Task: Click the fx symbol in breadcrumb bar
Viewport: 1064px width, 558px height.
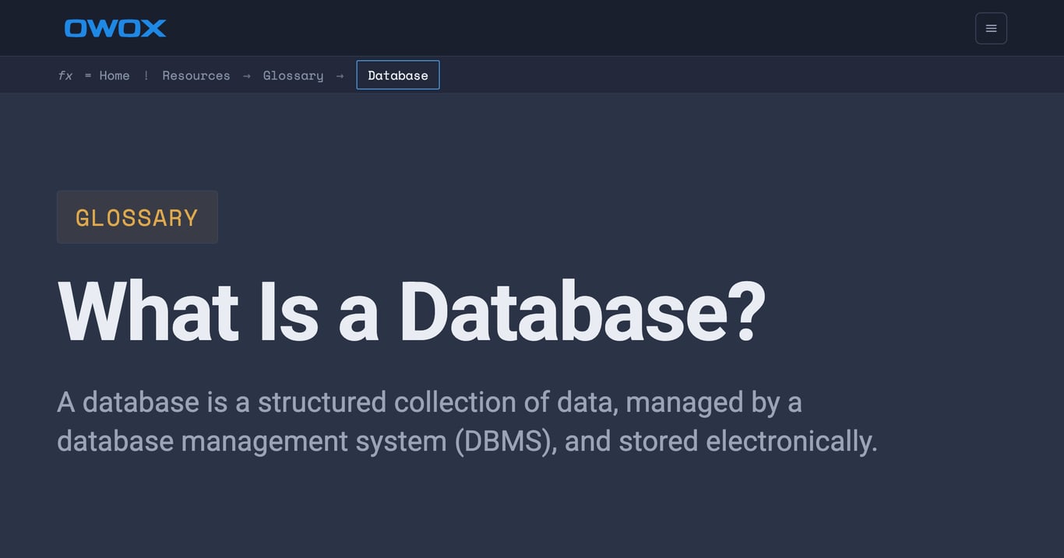Action: coord(65,75)
